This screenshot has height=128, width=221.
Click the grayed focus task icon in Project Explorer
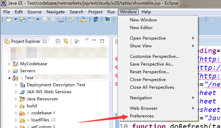77,41
